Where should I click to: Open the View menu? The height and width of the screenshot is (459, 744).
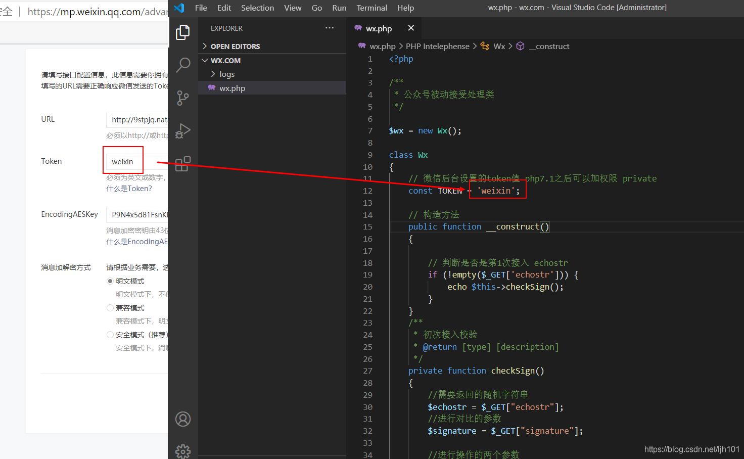click(x=293, y=8)
